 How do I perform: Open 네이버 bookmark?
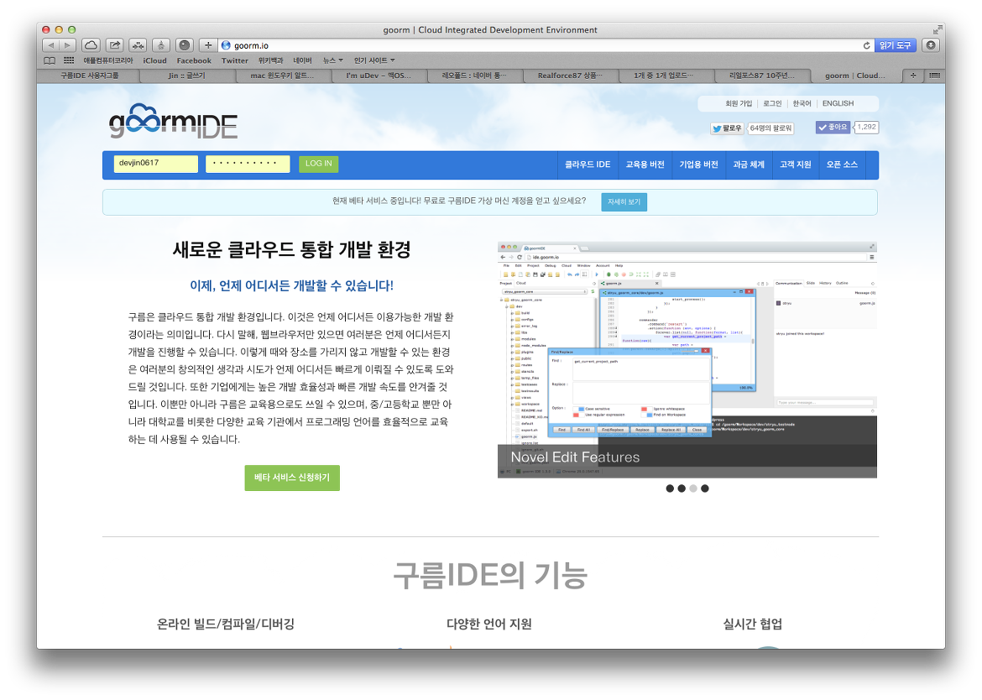click(x=302, y=60)
